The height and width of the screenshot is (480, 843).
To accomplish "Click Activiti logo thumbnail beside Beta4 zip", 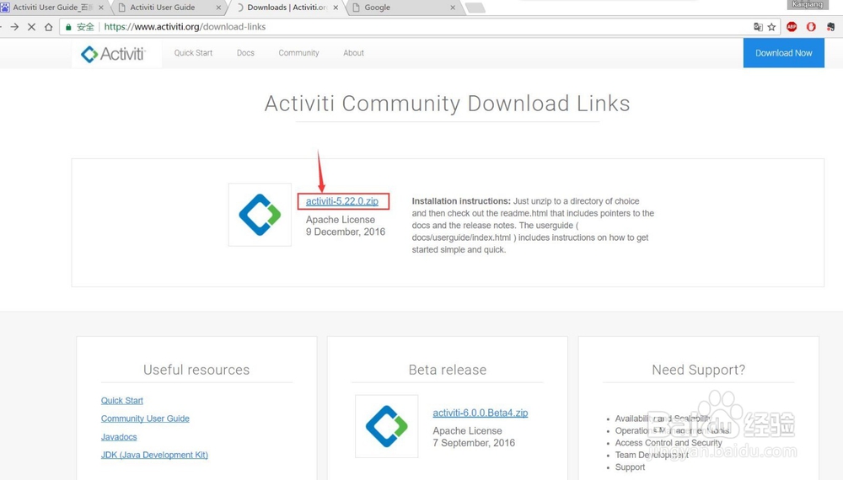I will 387,426.
